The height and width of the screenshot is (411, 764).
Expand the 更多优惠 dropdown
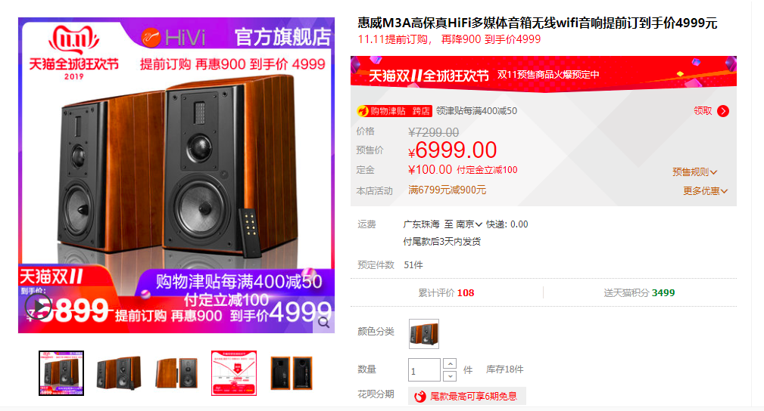tap(705, 190)
